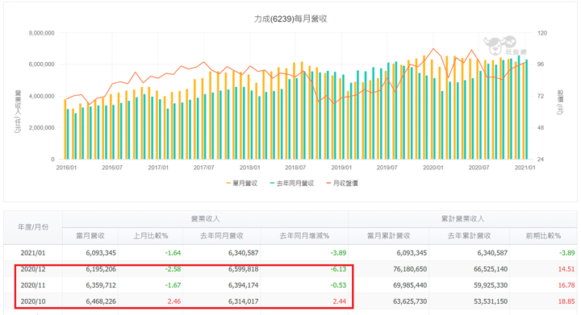
Task: Click the 去年累計營收 column header
Action: pos(469,236)
